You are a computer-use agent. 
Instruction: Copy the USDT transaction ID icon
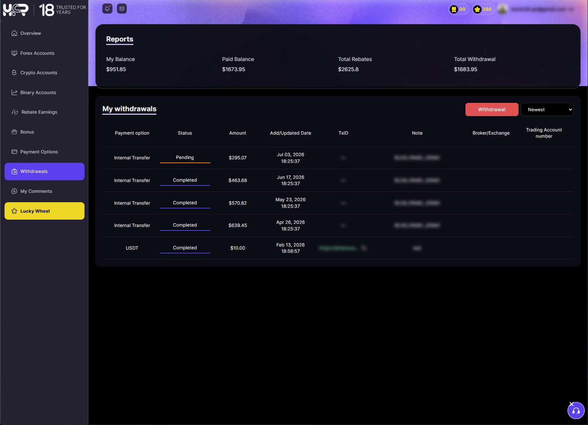point(364,248)
